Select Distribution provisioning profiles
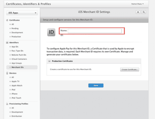Image resolution: width=155 pixels, height=119 pixels. pos(17,116)
